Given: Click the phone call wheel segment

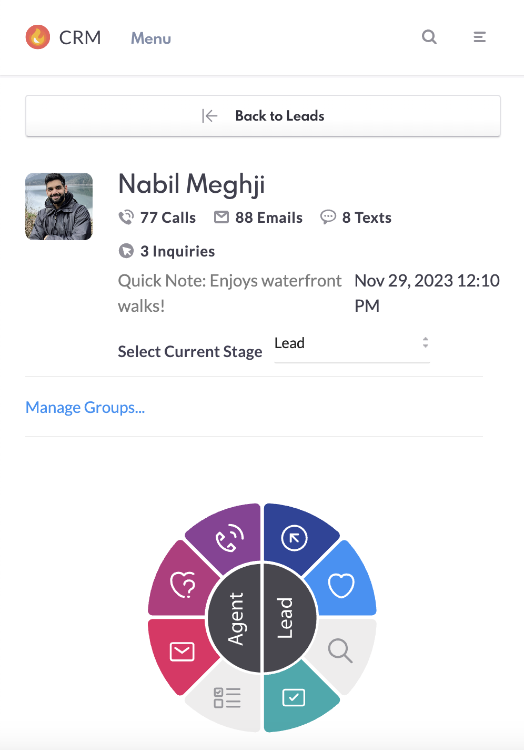Looking at the screenshot, I should coord(230,539).
